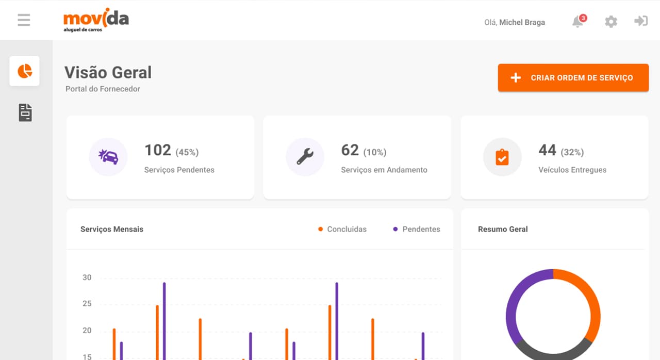Click the 44 delivered vehicles value
The image size is (660, 360).
(547, 150)
